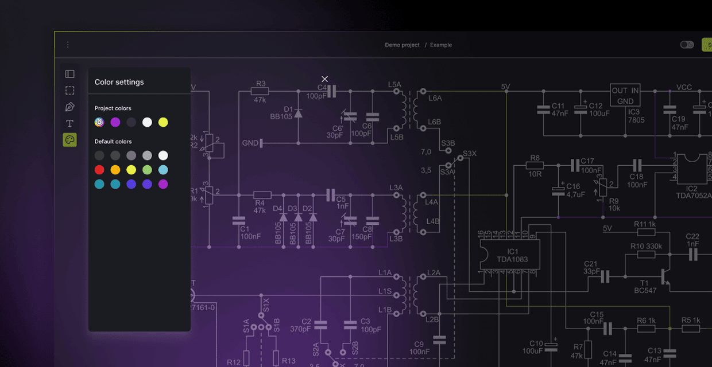Activate the rectangular selection tool

(x=69, y=90)
